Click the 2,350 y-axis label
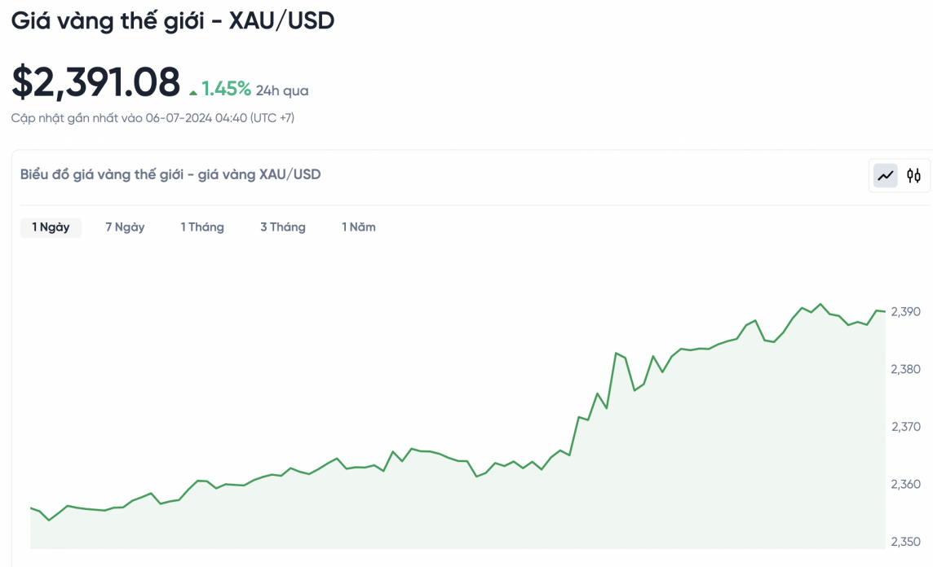Image resolution: width=933 pixels, height=567 pixels. [x=905, y=541]
